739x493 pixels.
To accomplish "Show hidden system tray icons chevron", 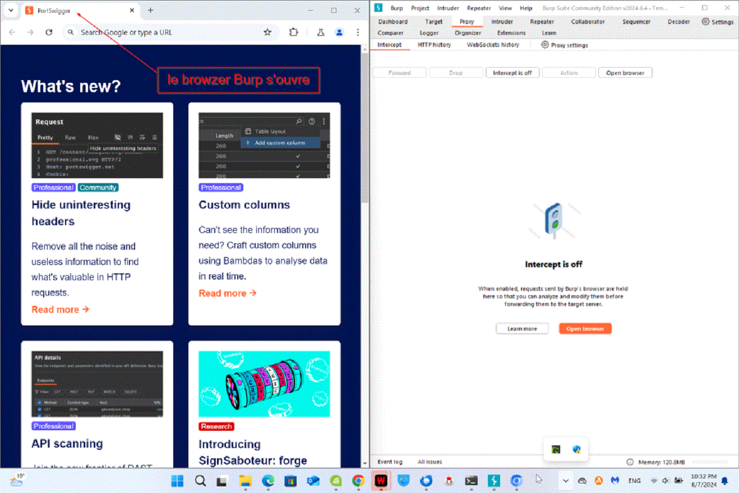I will click(565, 481).
